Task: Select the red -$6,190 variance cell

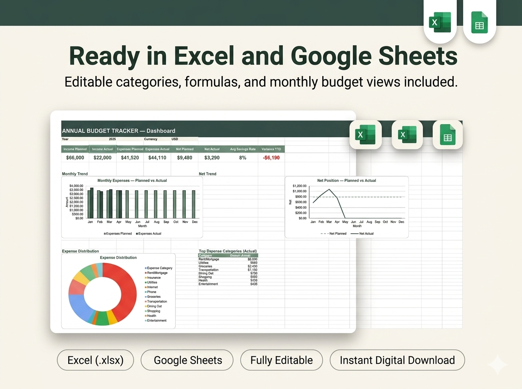Action: click(271, 158)
